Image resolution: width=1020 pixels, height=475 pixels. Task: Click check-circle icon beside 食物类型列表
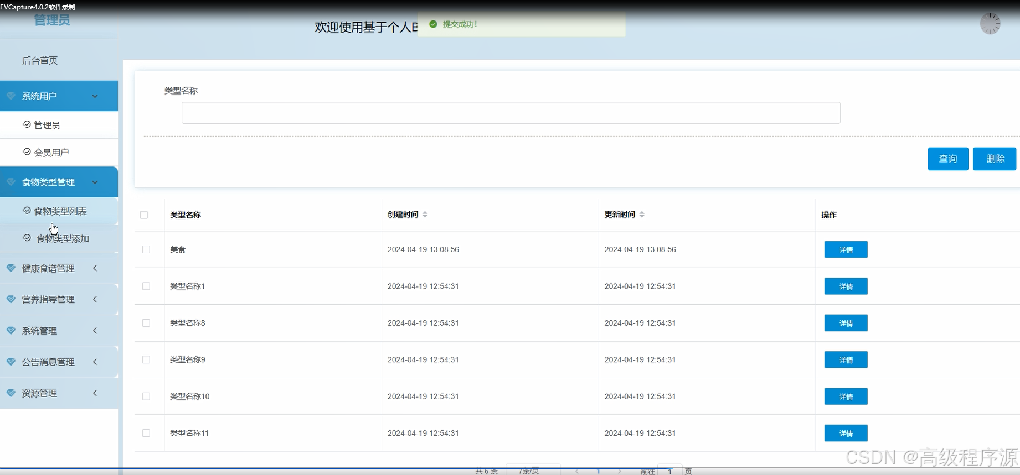point(27,210)
